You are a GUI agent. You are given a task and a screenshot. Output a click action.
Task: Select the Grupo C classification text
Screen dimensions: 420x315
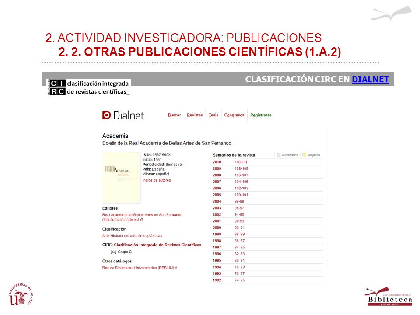(x=121, y=252)
